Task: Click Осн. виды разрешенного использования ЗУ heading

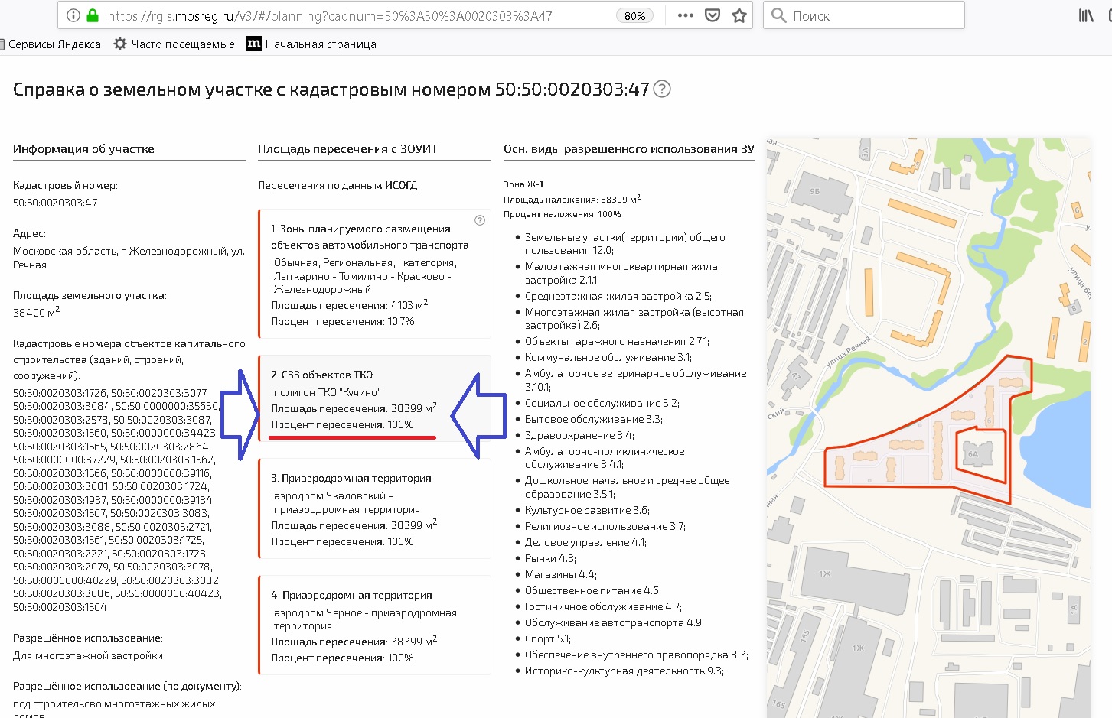Action: 628,149
